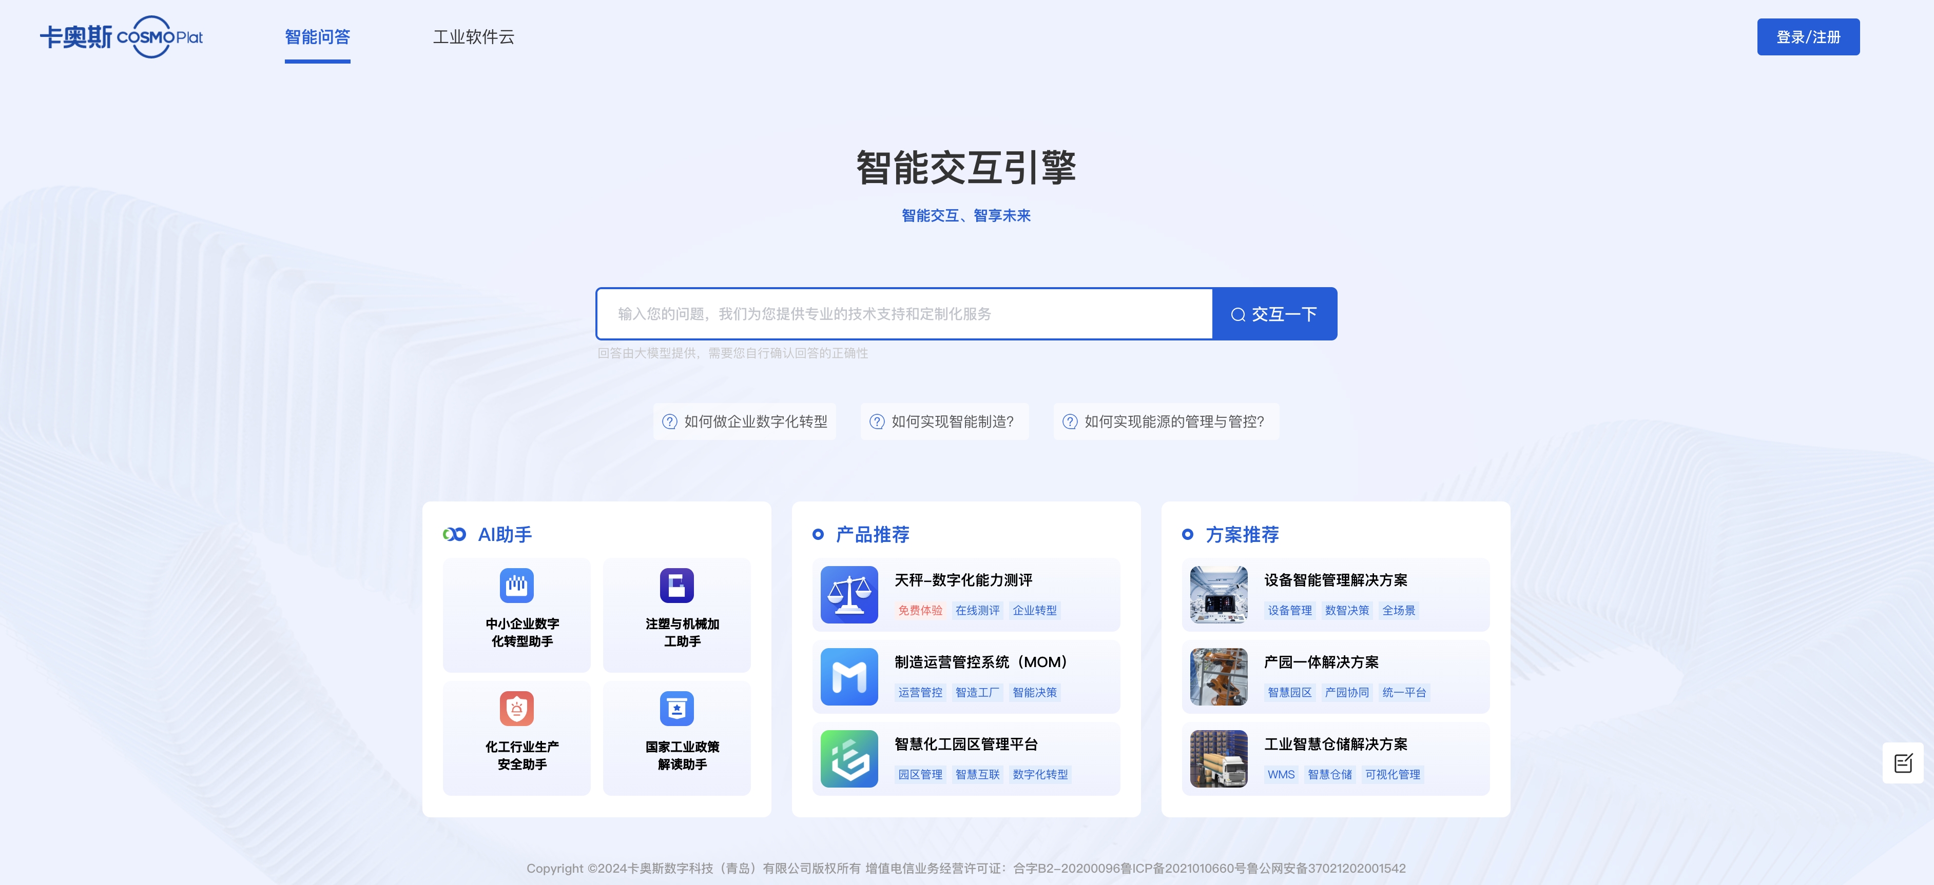Open the 设备智能管理解决方案 thumbnail
1934x885 pixels.
click(x=1219, y=595)
